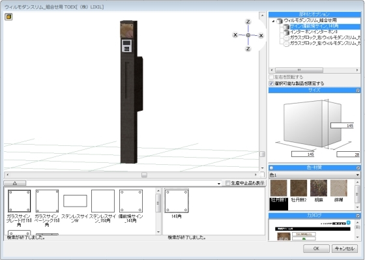
Task: Click cylinder icon of the サイン tree row
Action: point(286,27)
